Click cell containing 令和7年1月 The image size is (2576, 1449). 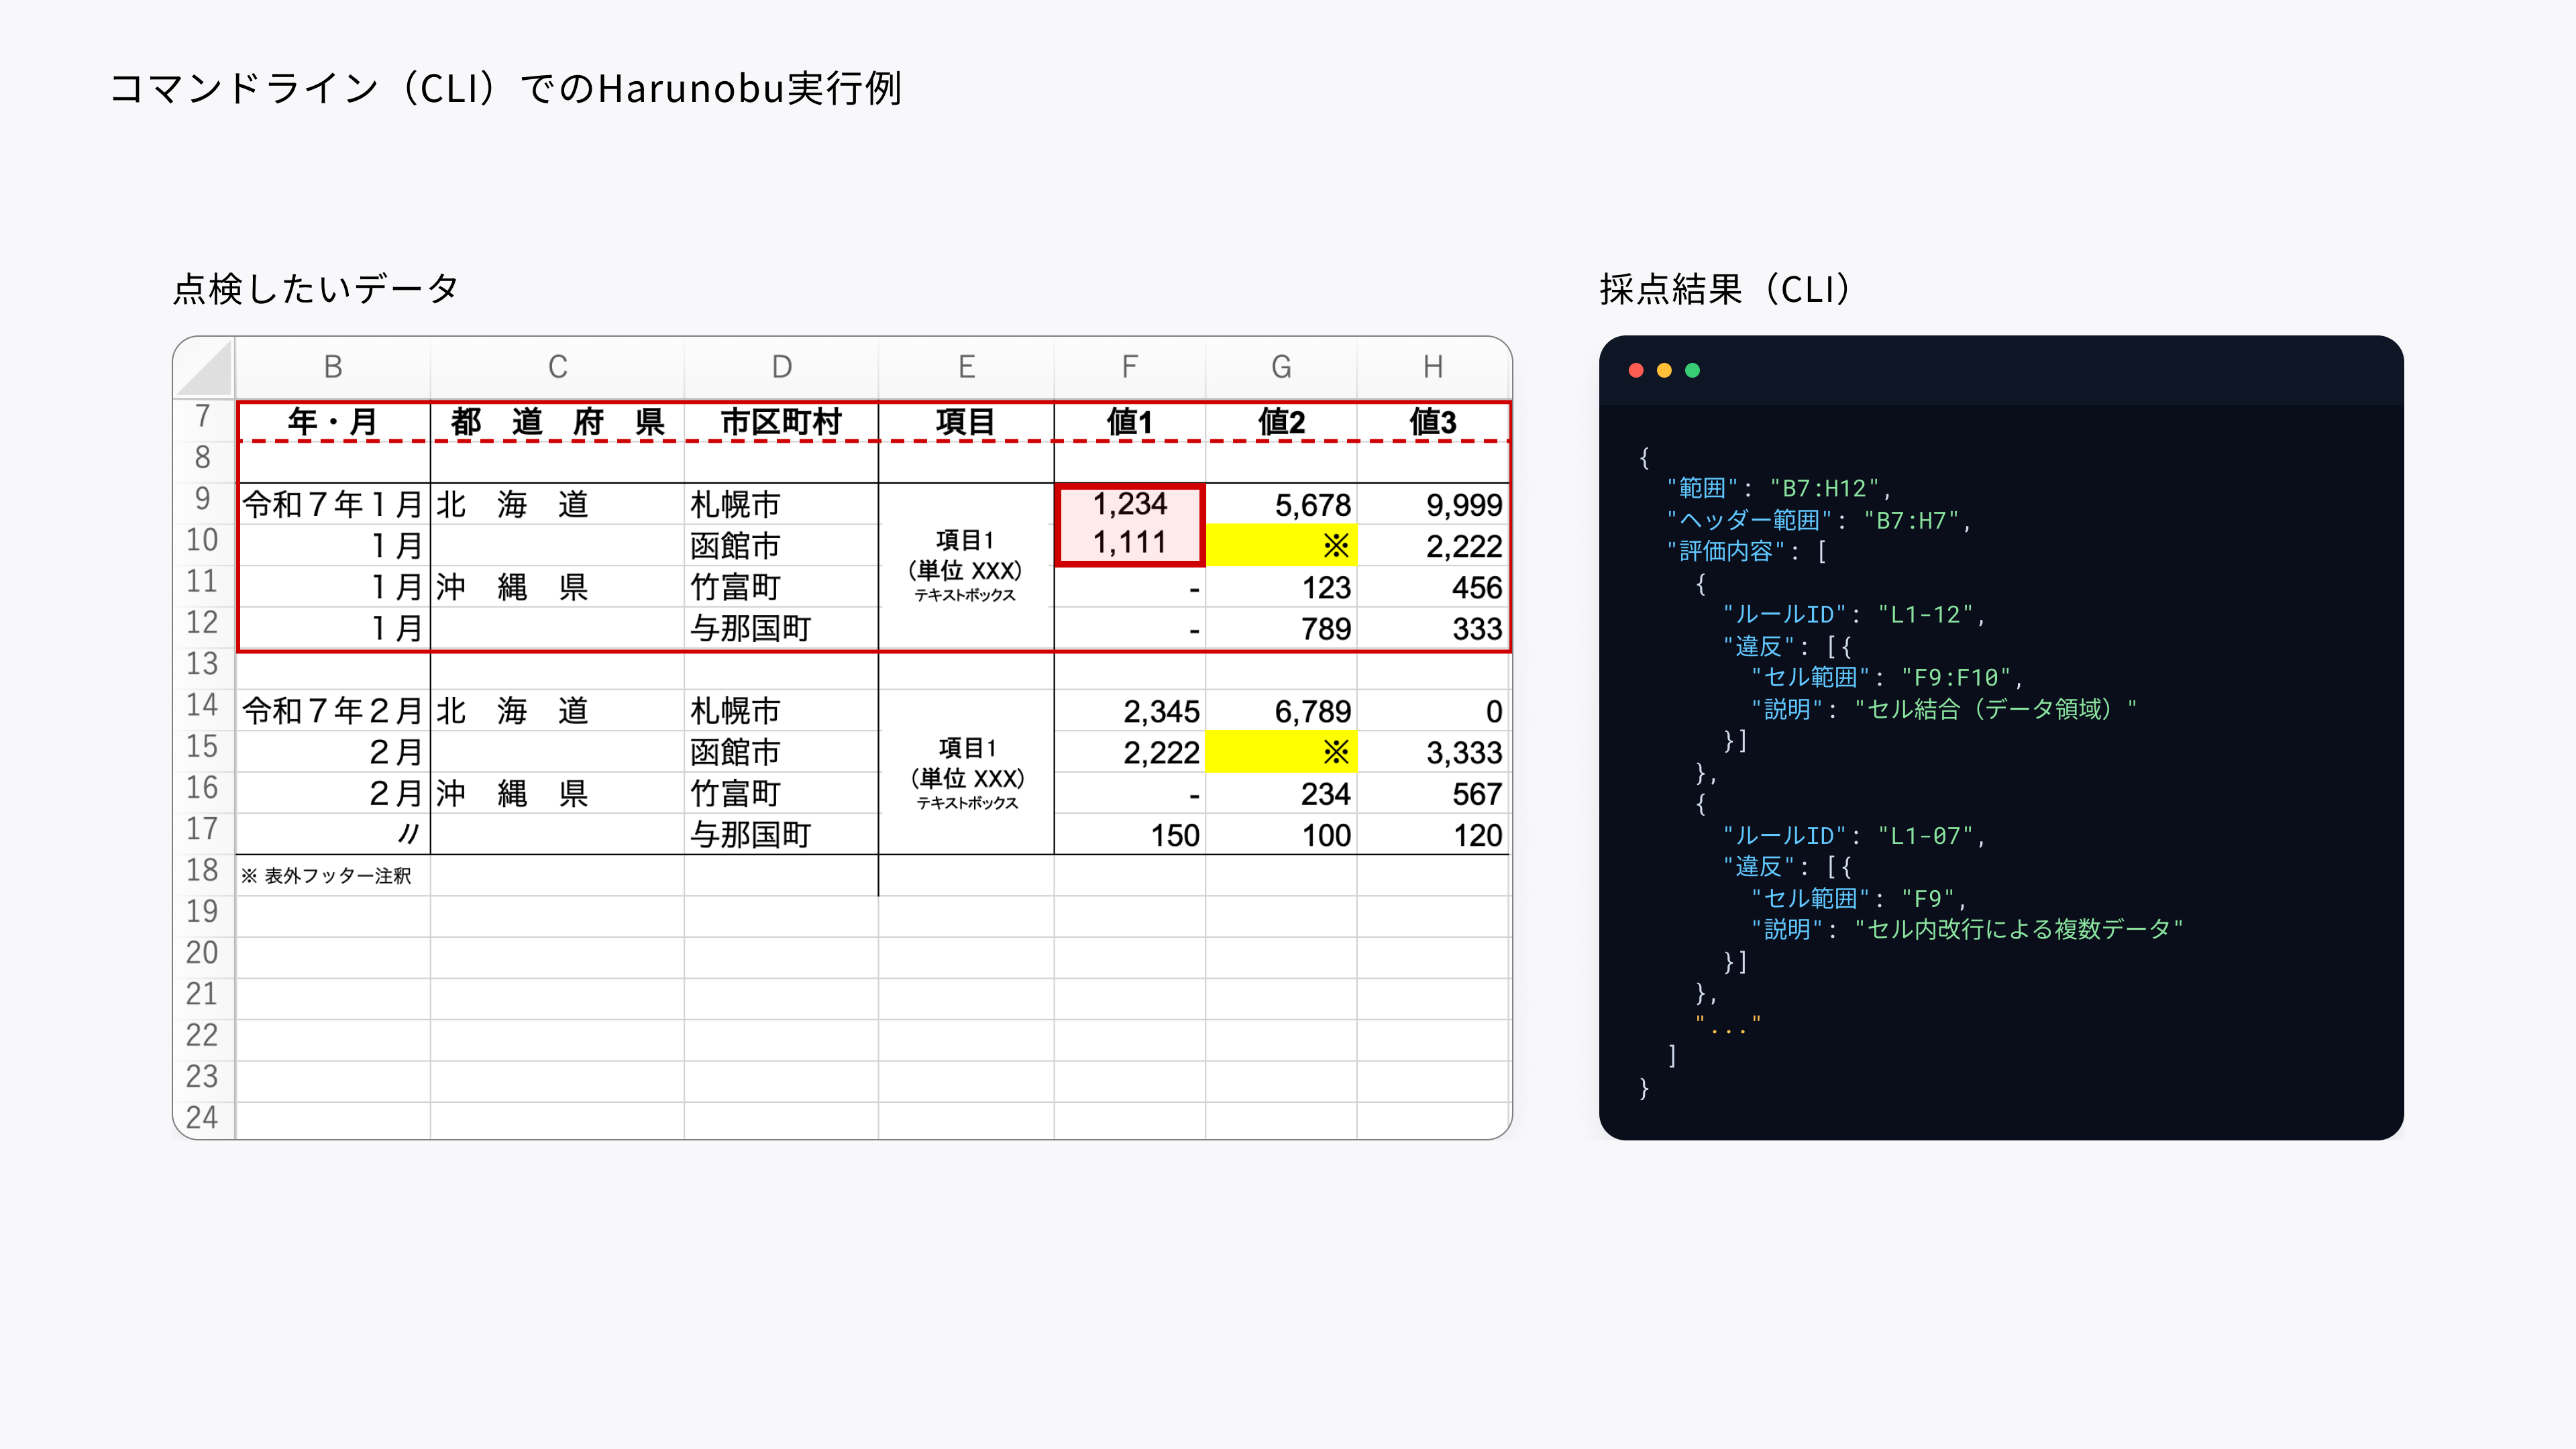pos(333,505)
